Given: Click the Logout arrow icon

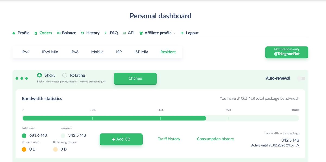Looking at the screenshot, I should (182, 33).
